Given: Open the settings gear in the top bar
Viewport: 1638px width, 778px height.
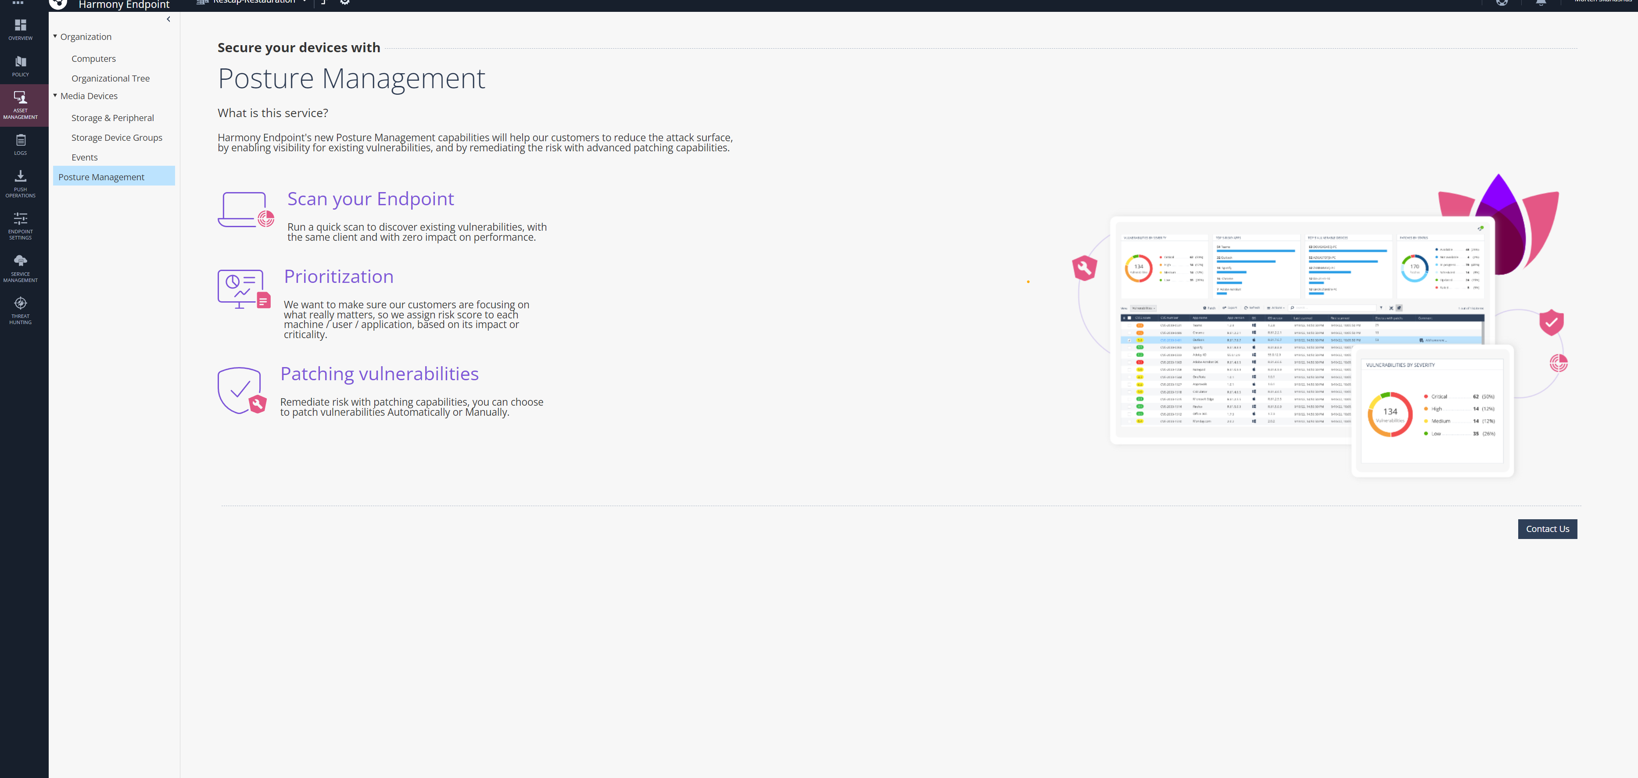Looking at the screenshot, I should 344,3.
